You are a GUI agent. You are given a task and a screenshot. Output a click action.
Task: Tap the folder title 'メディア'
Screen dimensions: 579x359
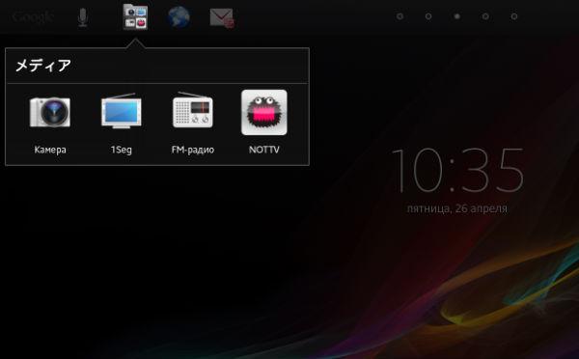coord(43,66)
